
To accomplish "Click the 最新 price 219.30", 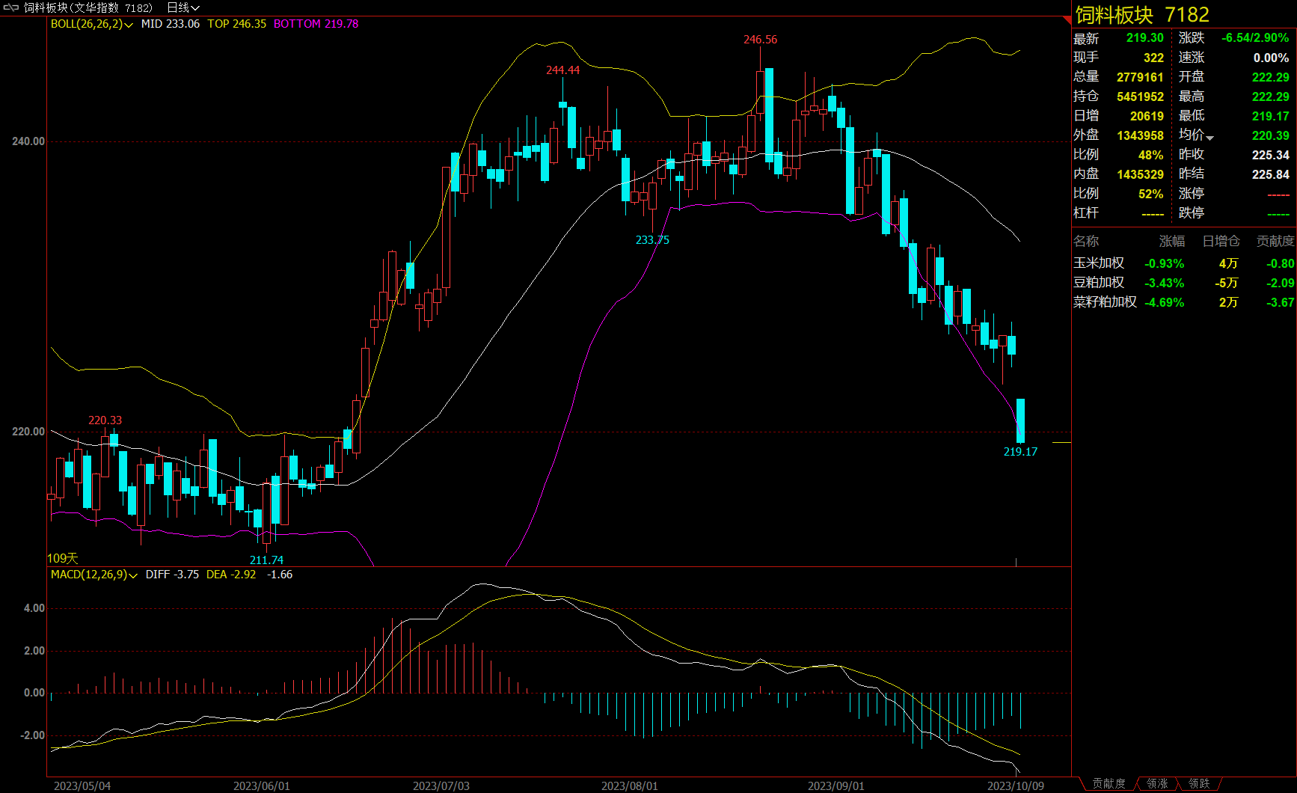I will tap(1145, 38).
